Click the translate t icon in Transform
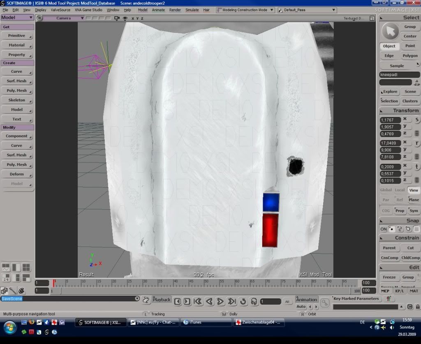Image resolution: width=421 pixels, height=344 pixels. (417, 166)
